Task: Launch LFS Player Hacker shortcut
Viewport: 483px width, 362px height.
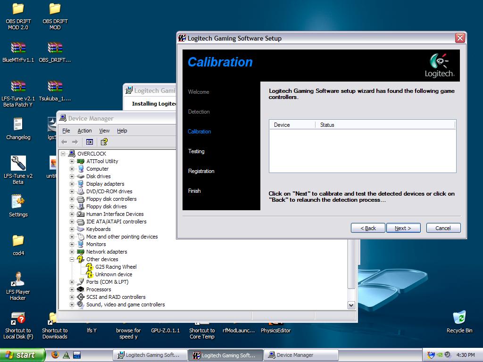Action: [x=18, y=279]
